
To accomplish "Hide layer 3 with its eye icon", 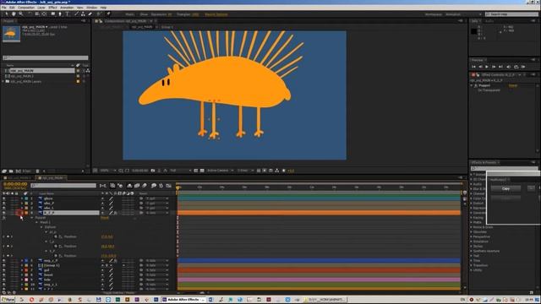I will [x=3, y=209].
